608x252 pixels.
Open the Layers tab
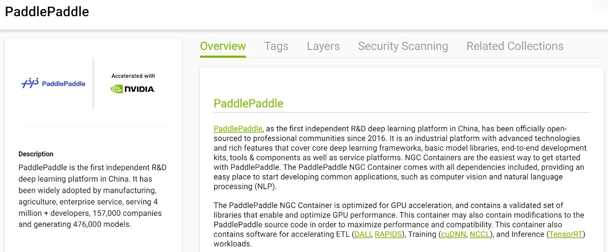coord(323,46)
